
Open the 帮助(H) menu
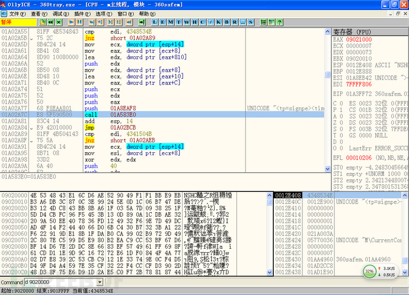pyautogui.click(x=147, y=14)
